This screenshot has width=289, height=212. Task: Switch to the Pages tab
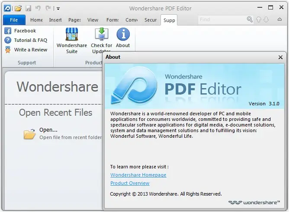pos(74,20)
